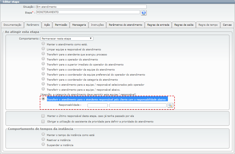The image size is (235, 154).
Task: Enable 'Obrigar a utilização do assistente de prioridade'
Action: point(43,121)
